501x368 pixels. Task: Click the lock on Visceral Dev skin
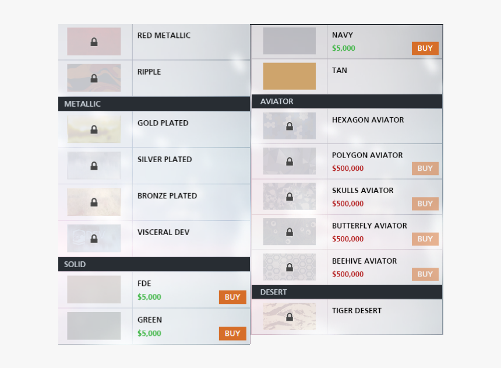click(94, 239)
